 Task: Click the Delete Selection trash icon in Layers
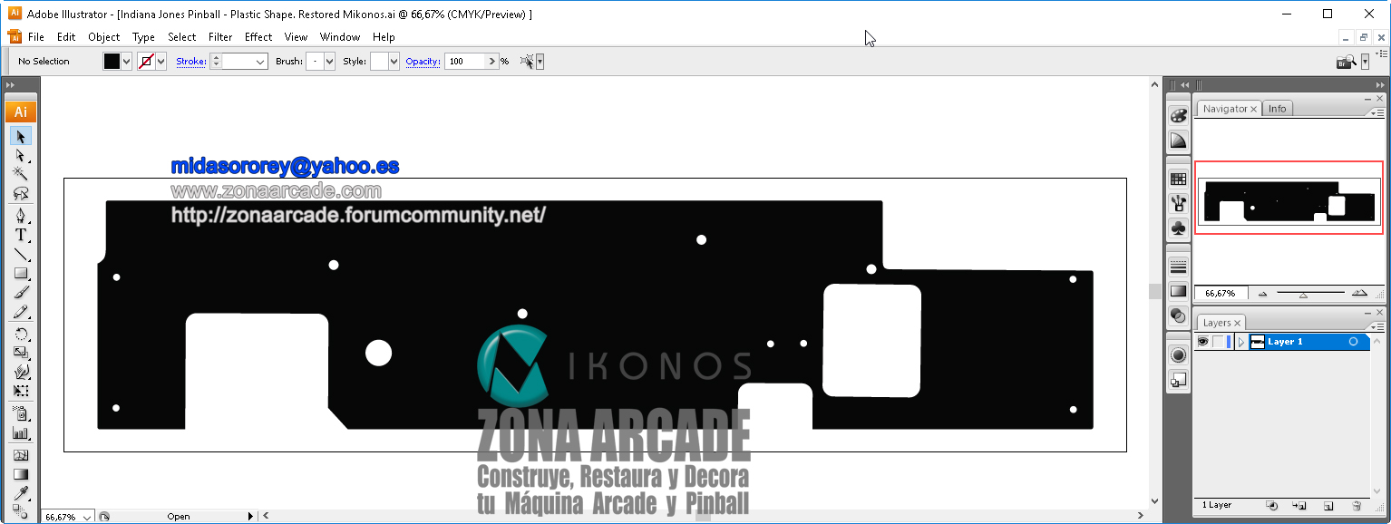tap(1357, 506)
